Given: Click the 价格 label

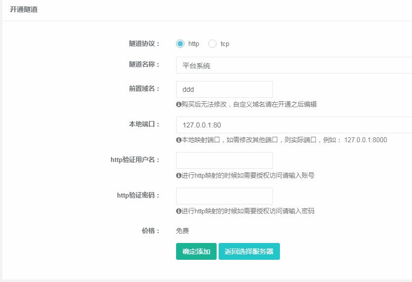Looking at the screenshot, I should point(150,231).
